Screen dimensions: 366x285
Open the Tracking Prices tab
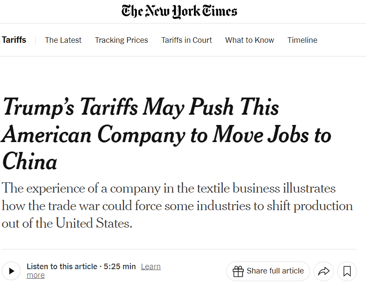121,40
